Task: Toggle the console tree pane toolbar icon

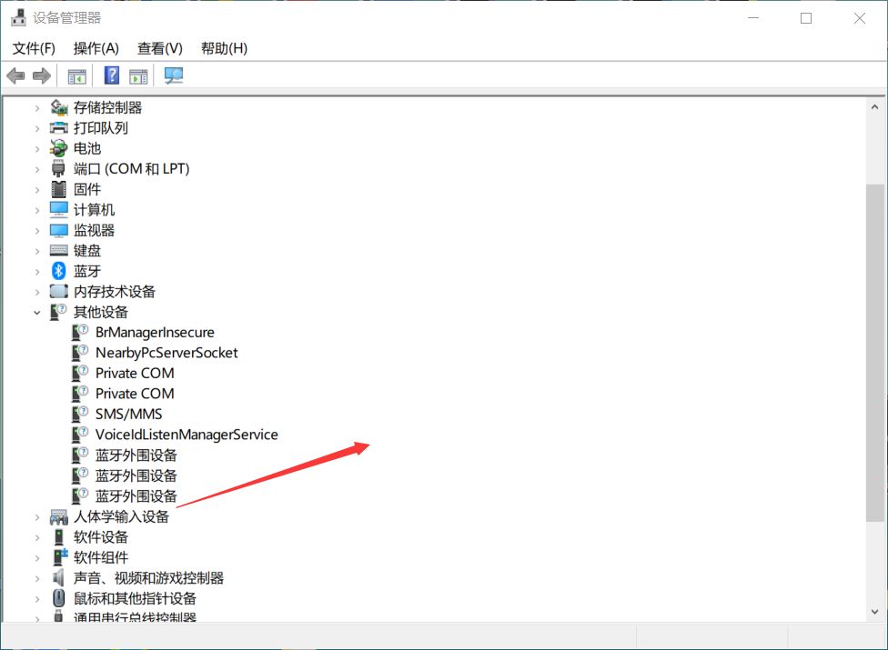Action: [x=76, y=75]
